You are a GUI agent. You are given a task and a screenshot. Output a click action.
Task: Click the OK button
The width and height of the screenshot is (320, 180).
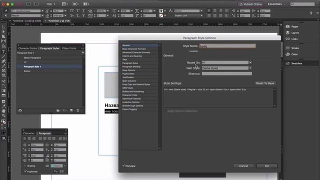coord(266,166)
